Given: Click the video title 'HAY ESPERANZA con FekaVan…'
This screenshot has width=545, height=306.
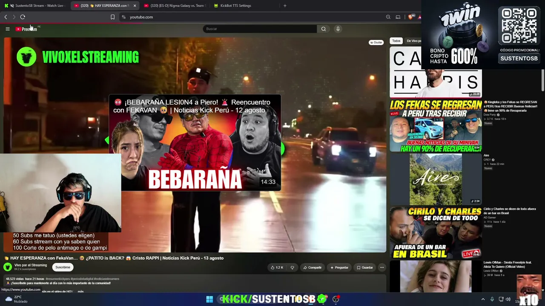Looking at the screenshot, I should pos(114,258).
